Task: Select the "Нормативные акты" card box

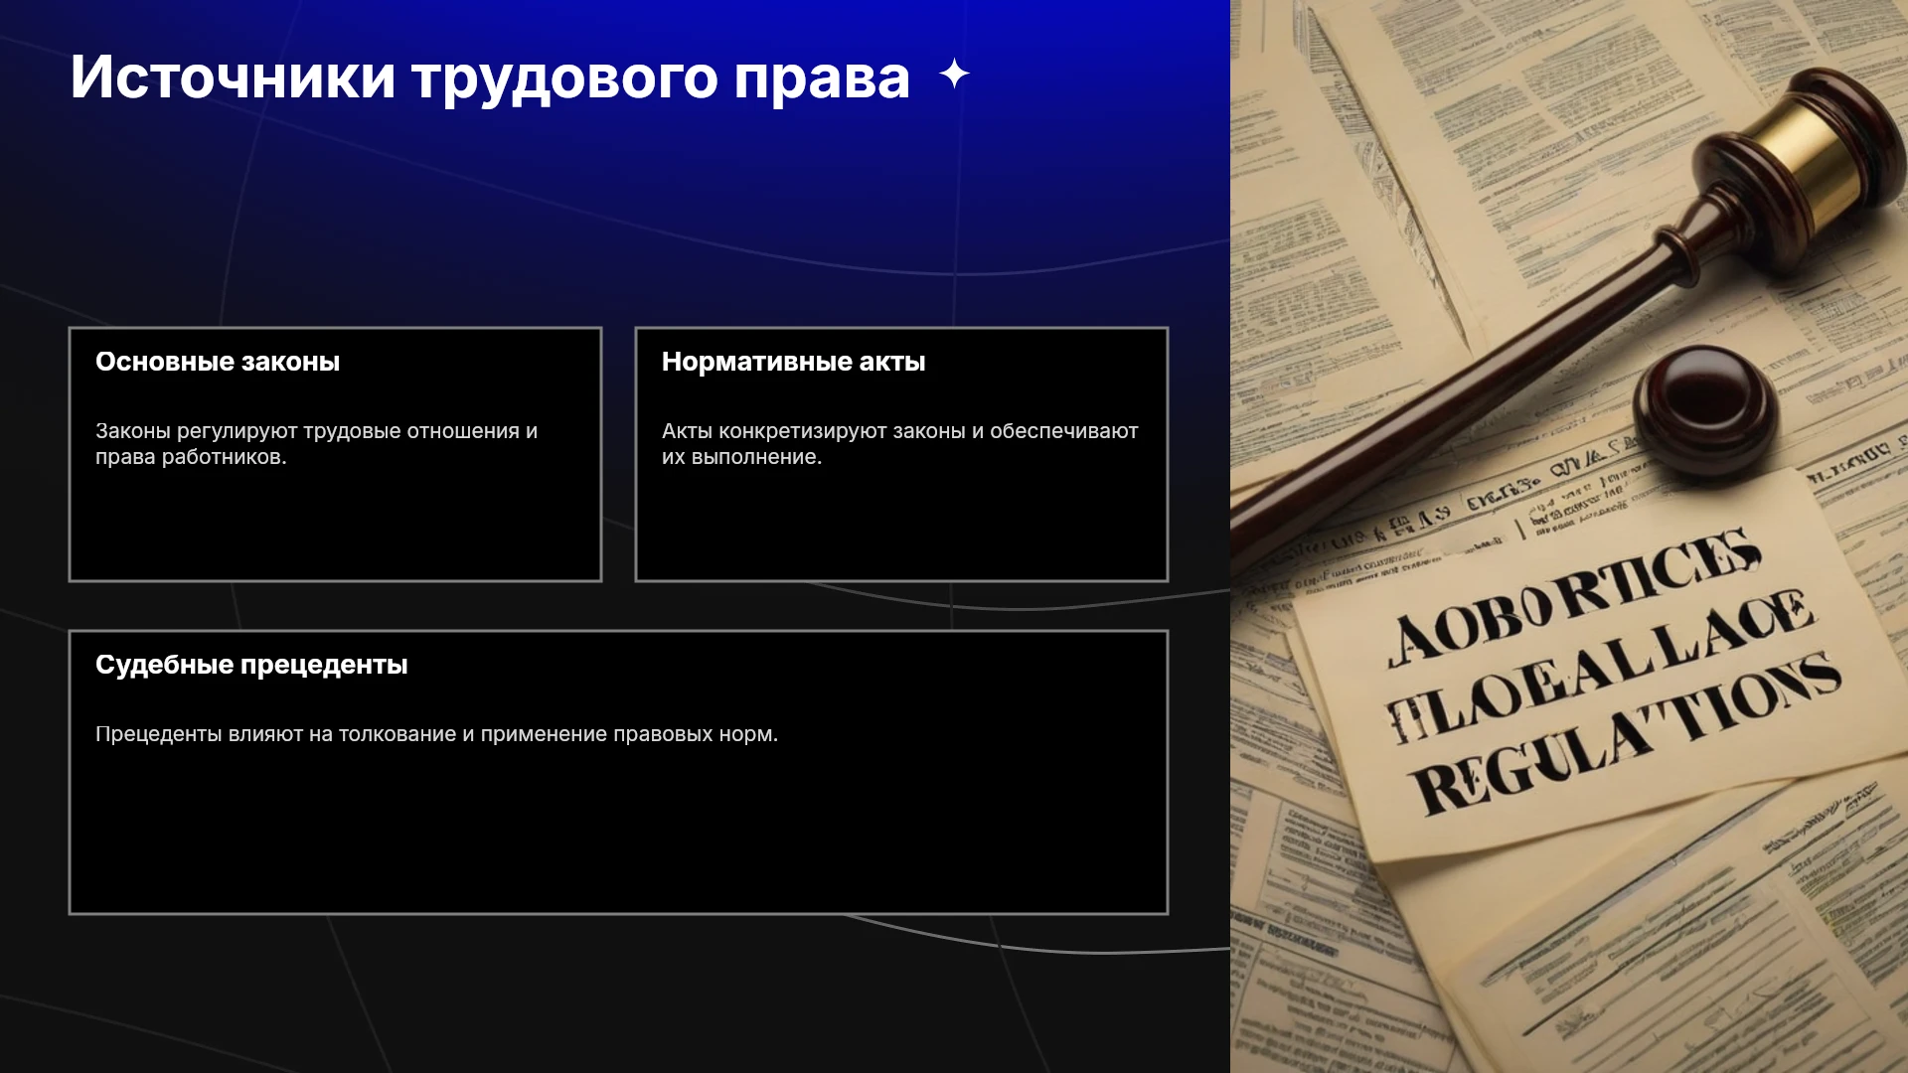Action: tap(901, 454)
